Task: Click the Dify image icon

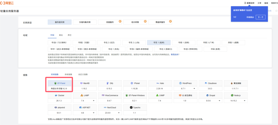Action: coord(108,83)
